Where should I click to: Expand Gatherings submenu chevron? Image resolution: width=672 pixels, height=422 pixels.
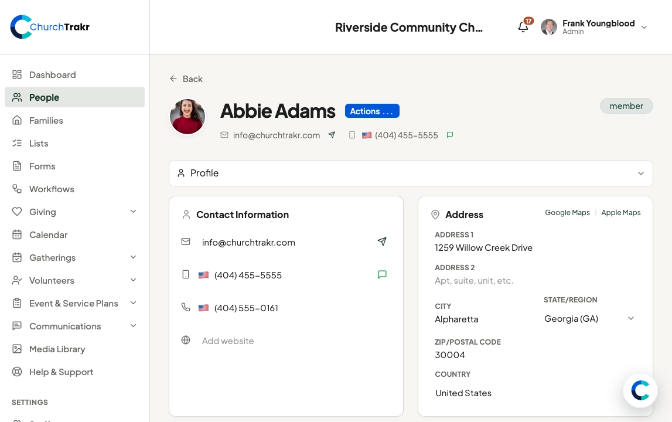133,257
